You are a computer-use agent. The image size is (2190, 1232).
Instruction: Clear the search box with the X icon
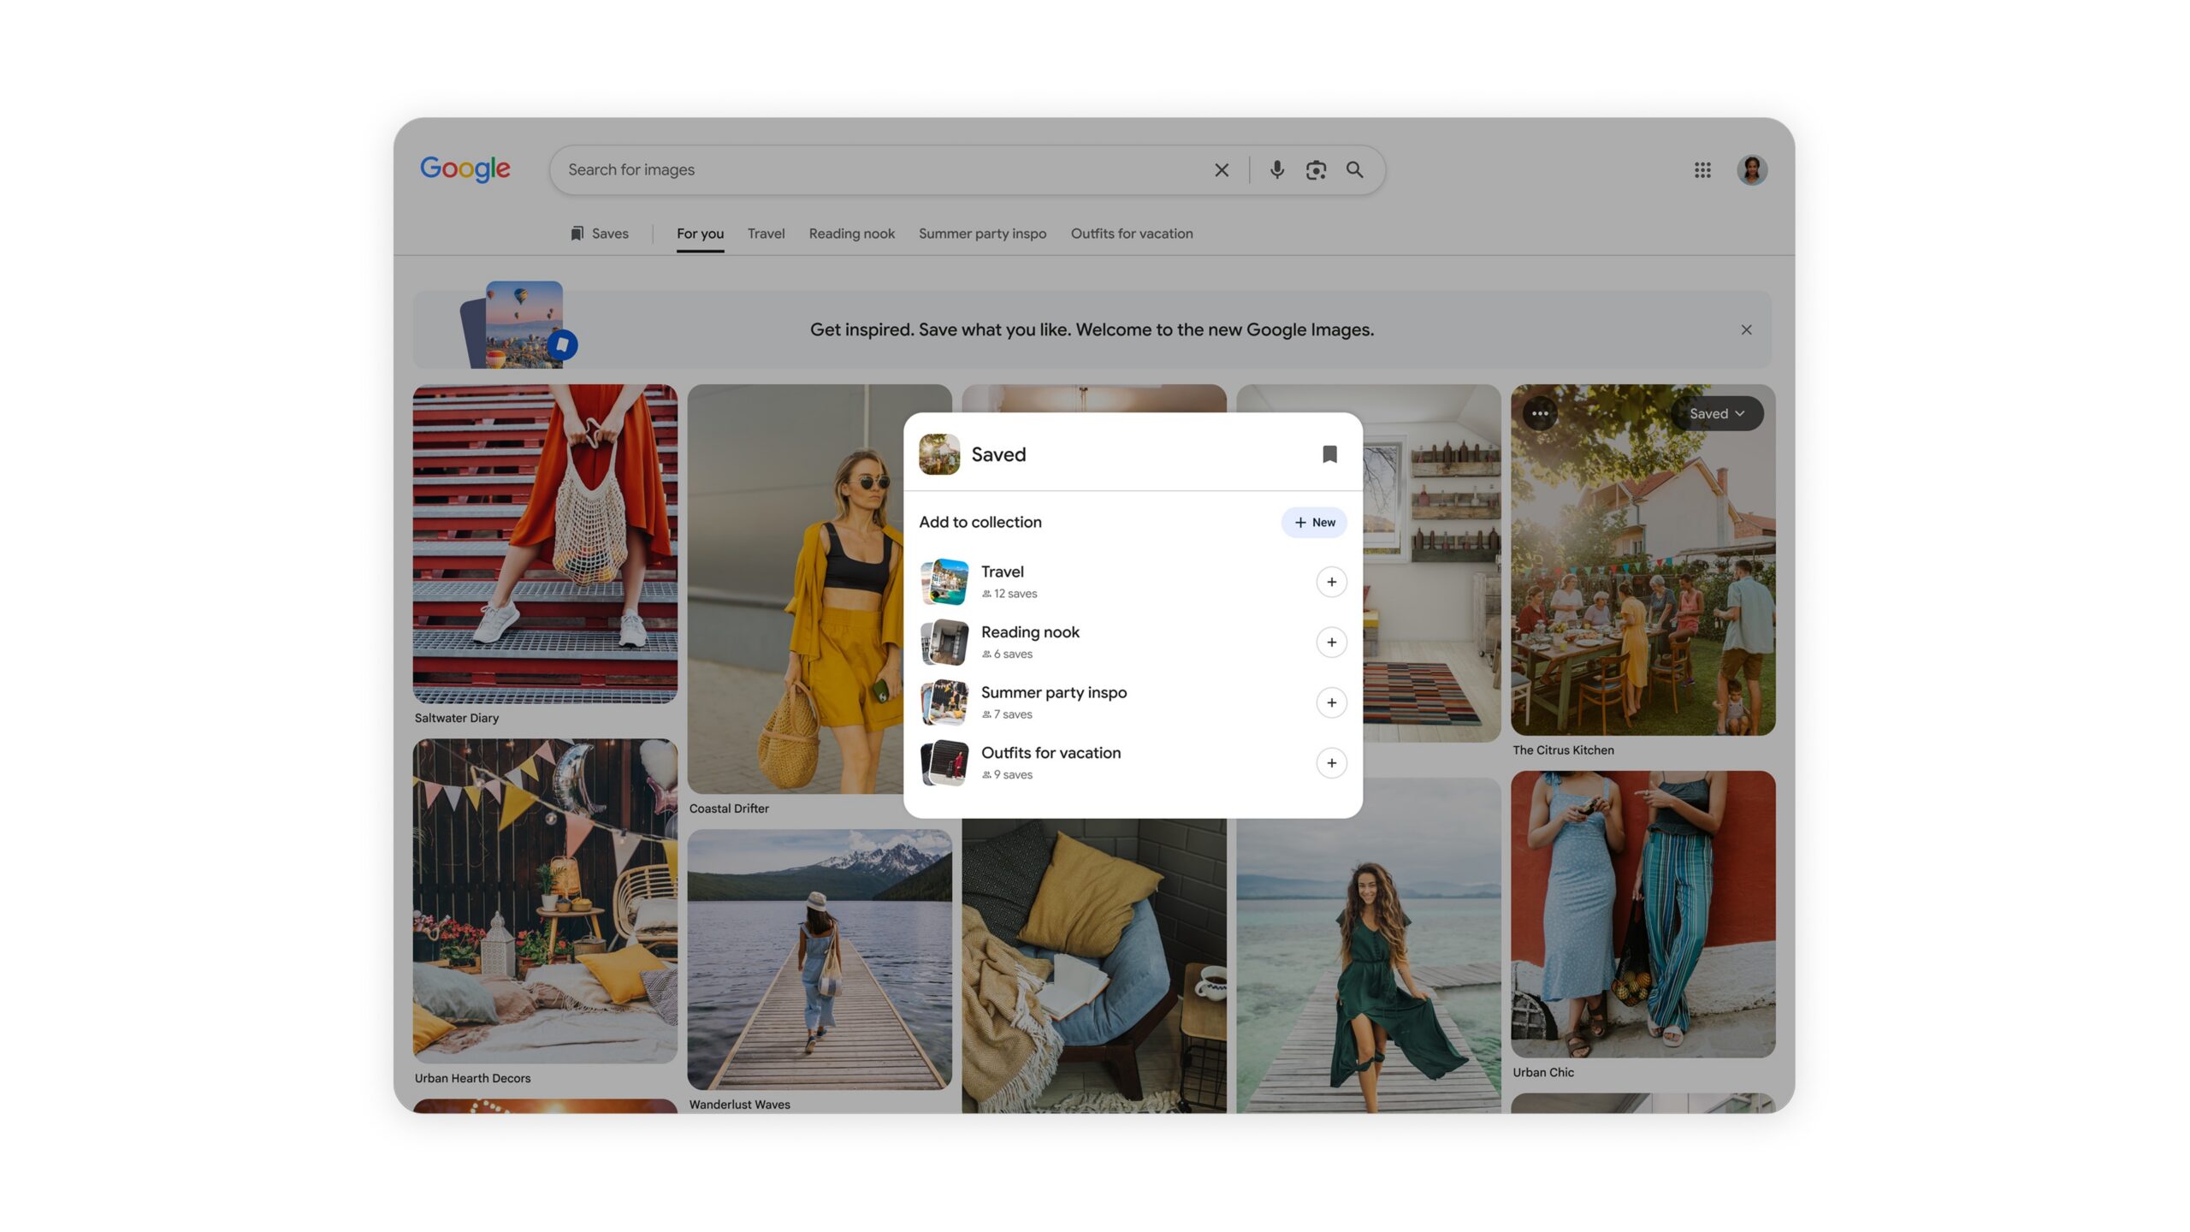point(1222,169)
